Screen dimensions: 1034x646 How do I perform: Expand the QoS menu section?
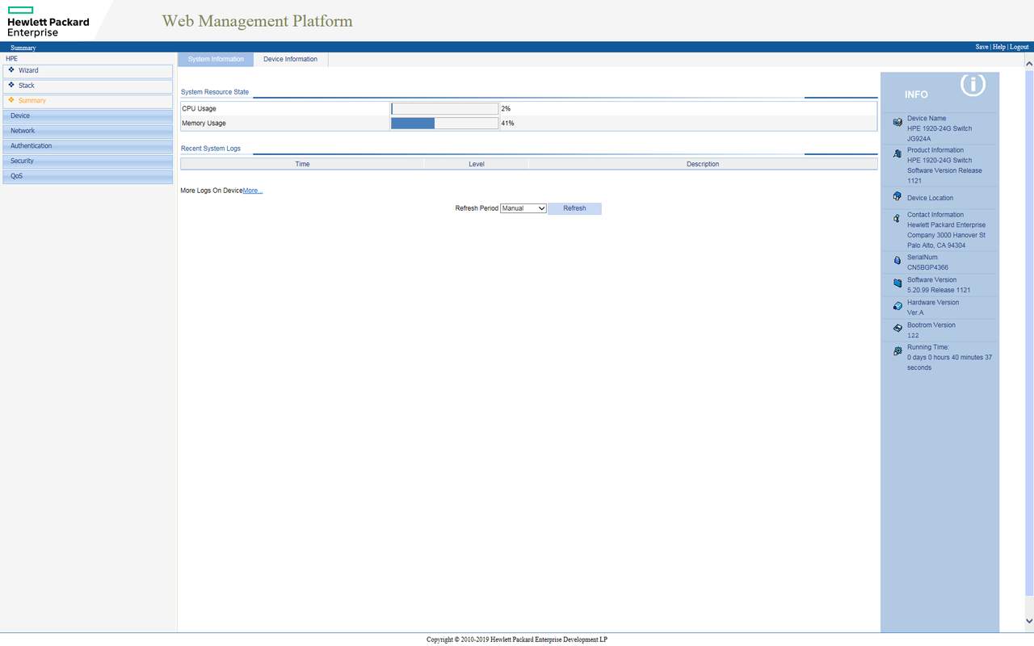tap(88, 176)
